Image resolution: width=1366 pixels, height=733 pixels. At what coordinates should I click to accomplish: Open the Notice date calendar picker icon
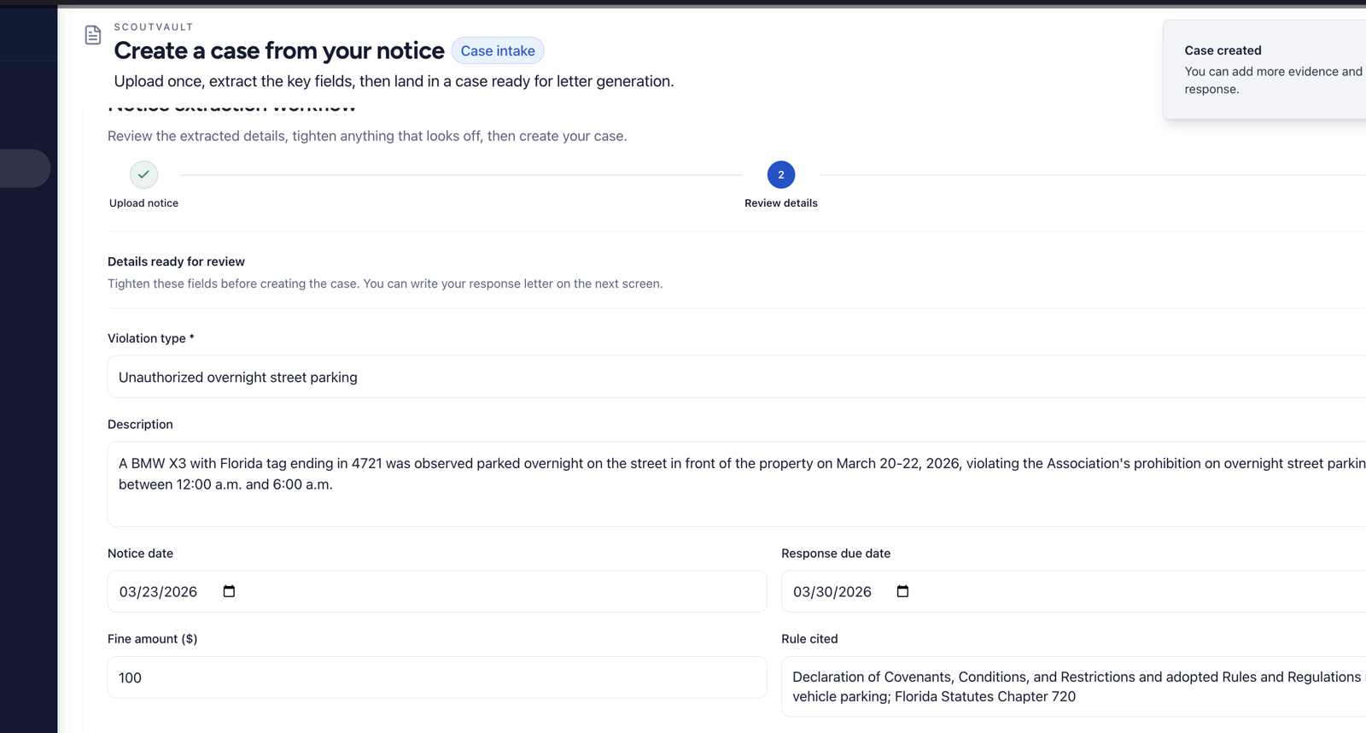pos(229,591)
